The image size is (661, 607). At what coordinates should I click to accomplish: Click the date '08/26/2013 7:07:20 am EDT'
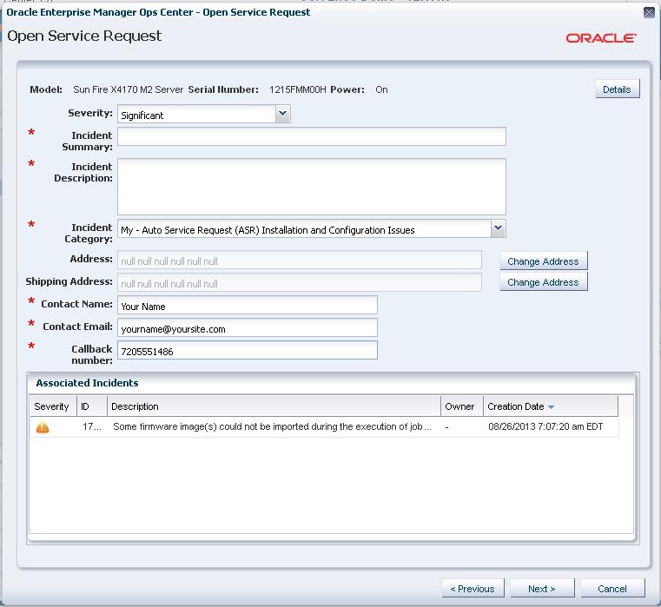click(x=545, y=426)
